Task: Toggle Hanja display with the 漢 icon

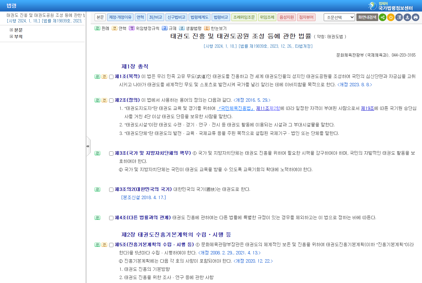Action: [399, 17]
